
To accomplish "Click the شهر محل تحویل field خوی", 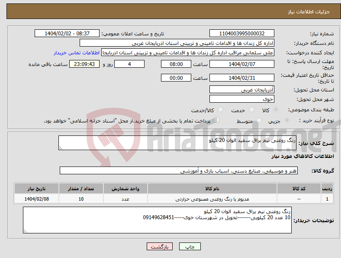I will [242, 99].
